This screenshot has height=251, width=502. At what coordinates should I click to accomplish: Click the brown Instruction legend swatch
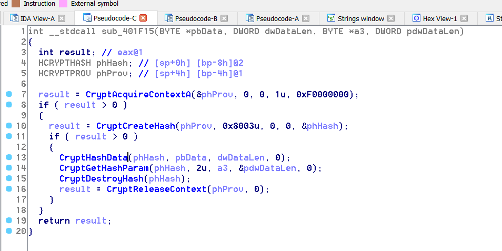coord(16,3)
